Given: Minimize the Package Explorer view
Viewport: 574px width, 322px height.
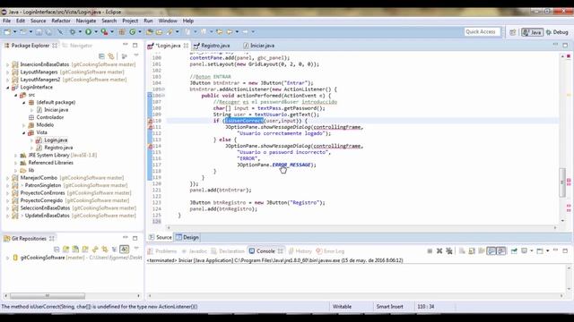Looking at the screenshot, I should (x=126, y=45).
